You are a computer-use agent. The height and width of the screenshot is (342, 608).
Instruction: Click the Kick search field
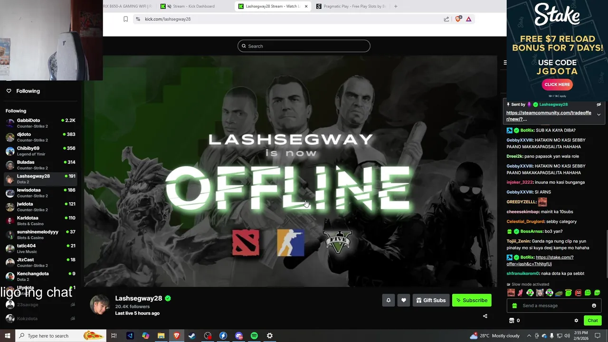[304, 46]
